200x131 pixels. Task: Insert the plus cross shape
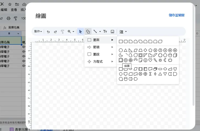point(160,55)
